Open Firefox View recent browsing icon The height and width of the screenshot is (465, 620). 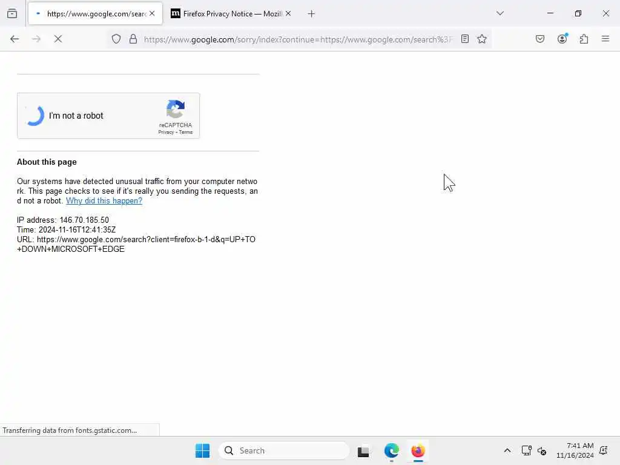pos(12,13)
